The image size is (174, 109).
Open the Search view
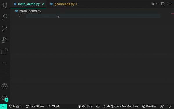(5, 17)
